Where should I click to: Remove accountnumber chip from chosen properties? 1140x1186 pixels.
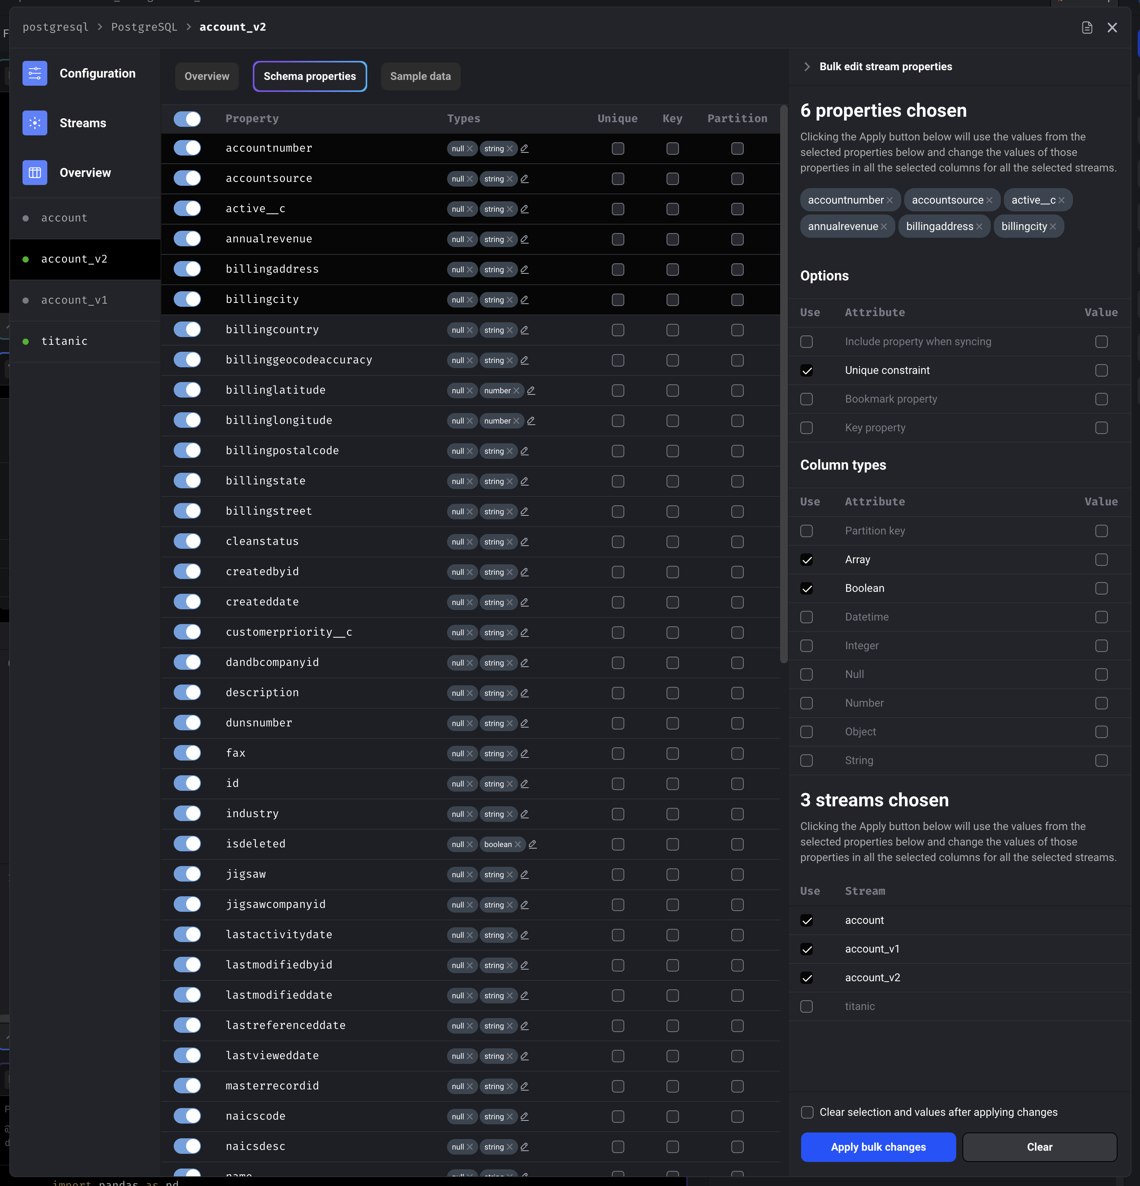(x=890, y=200)
